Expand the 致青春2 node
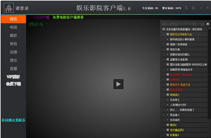 pyautogui.click(x=168, y=135)
